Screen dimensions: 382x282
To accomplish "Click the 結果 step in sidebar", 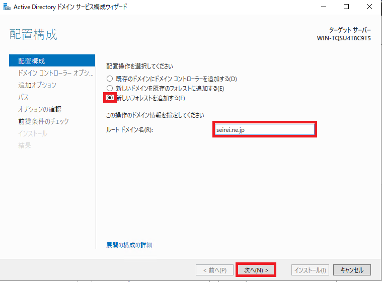I will pyautogui.click(x=25, y=146).
